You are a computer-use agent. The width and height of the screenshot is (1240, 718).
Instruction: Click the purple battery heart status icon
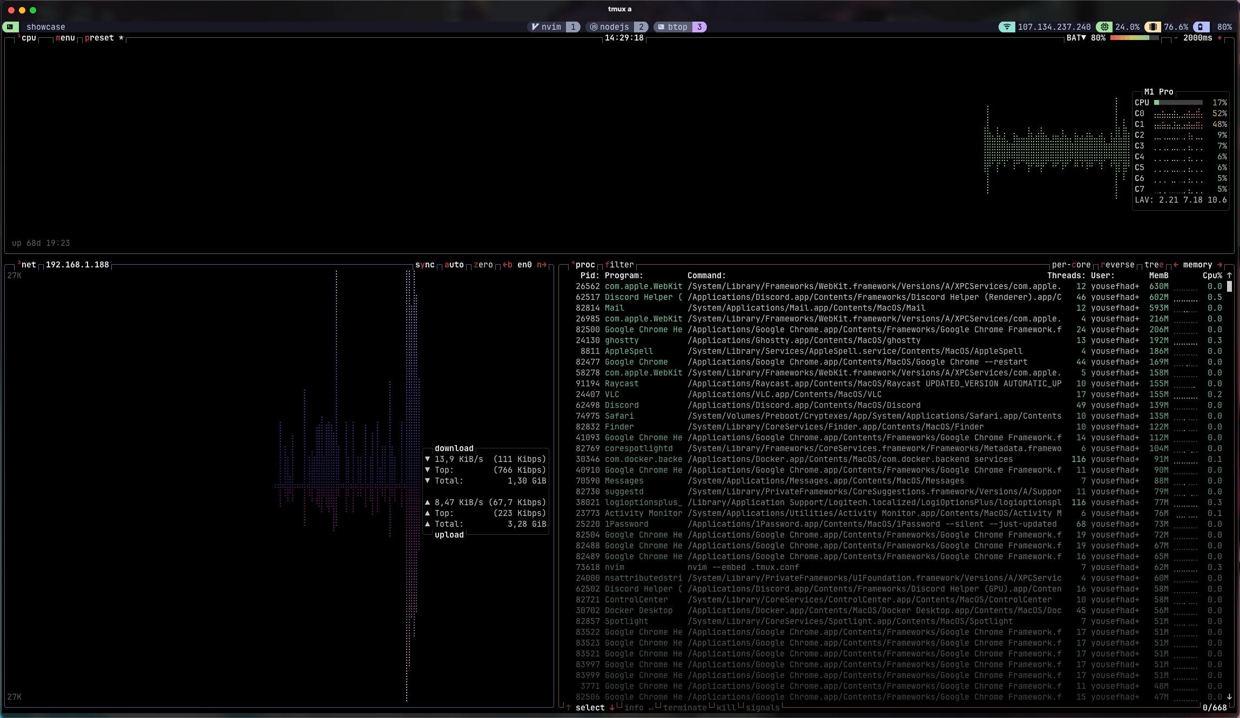point(1201,27)
